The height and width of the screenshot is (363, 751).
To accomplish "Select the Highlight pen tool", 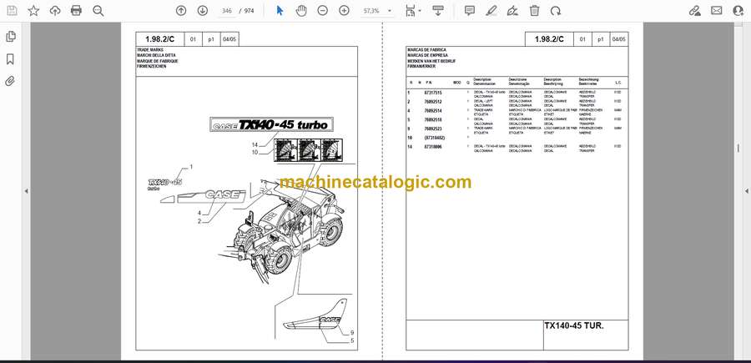I will (x=491, y=11).
